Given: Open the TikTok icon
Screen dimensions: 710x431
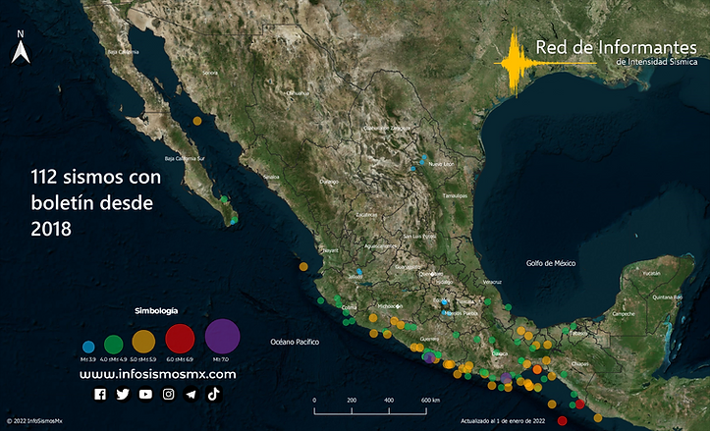Looking at the screenshot, I should (213, 393).
